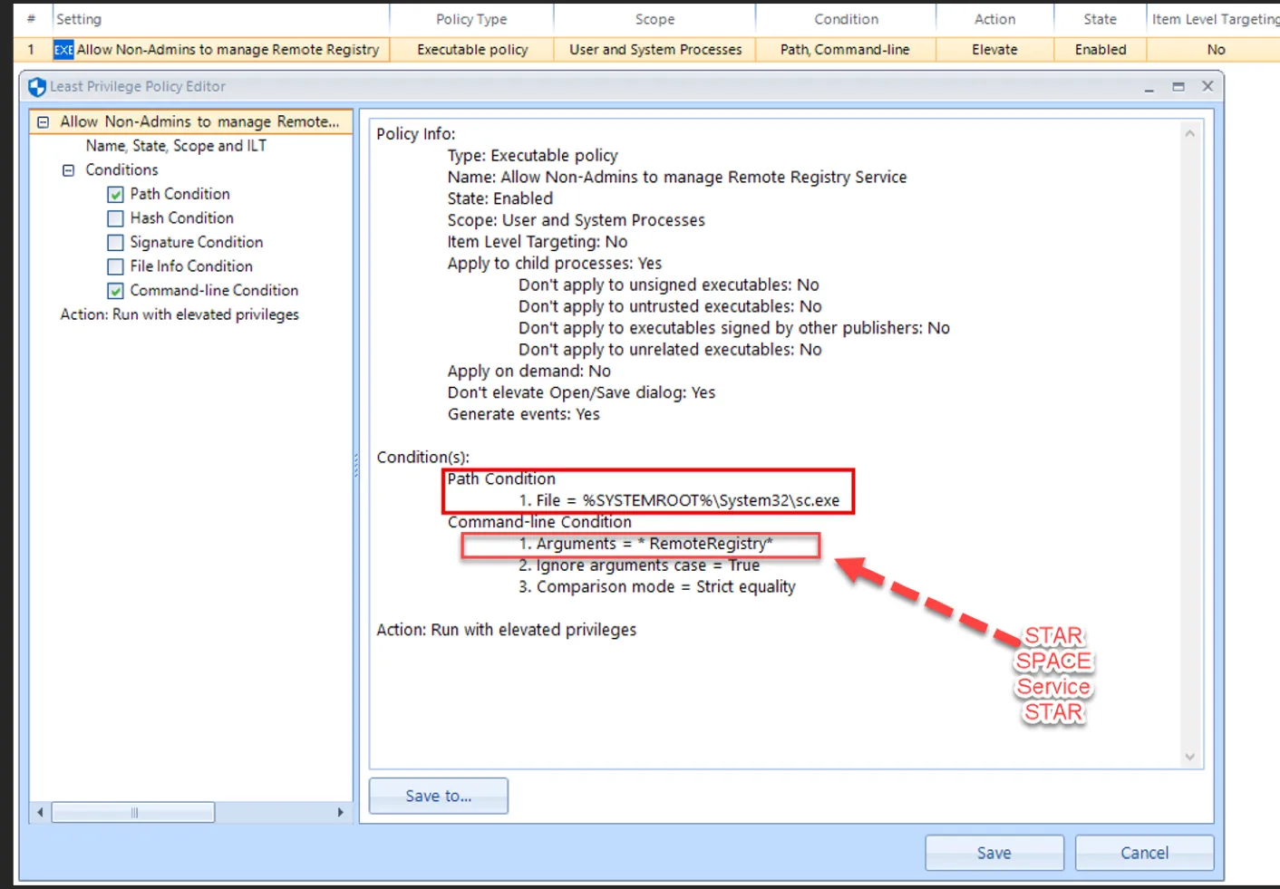
Task: Click the Save to... button
Action: (438, 796)
